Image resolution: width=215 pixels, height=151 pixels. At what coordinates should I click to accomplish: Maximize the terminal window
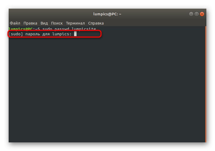point(197,14)
